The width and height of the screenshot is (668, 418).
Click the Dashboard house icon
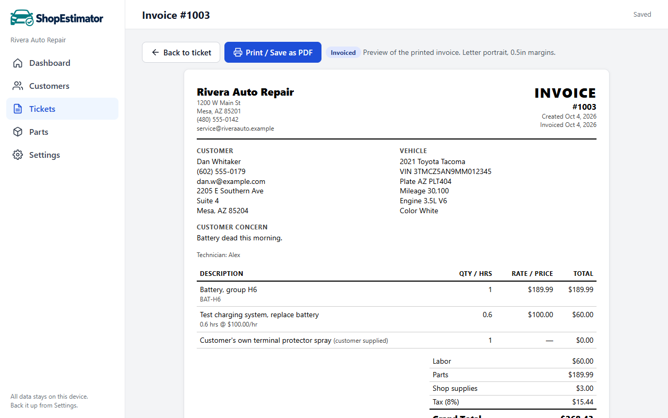pos(18,63)
